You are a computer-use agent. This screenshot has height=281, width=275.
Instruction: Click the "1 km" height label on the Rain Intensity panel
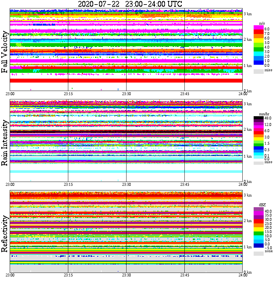[247, 156]
